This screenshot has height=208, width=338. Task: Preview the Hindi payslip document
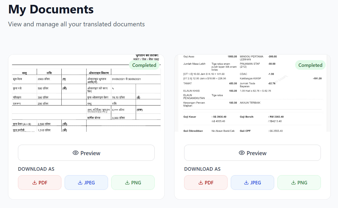pos(86,153)
